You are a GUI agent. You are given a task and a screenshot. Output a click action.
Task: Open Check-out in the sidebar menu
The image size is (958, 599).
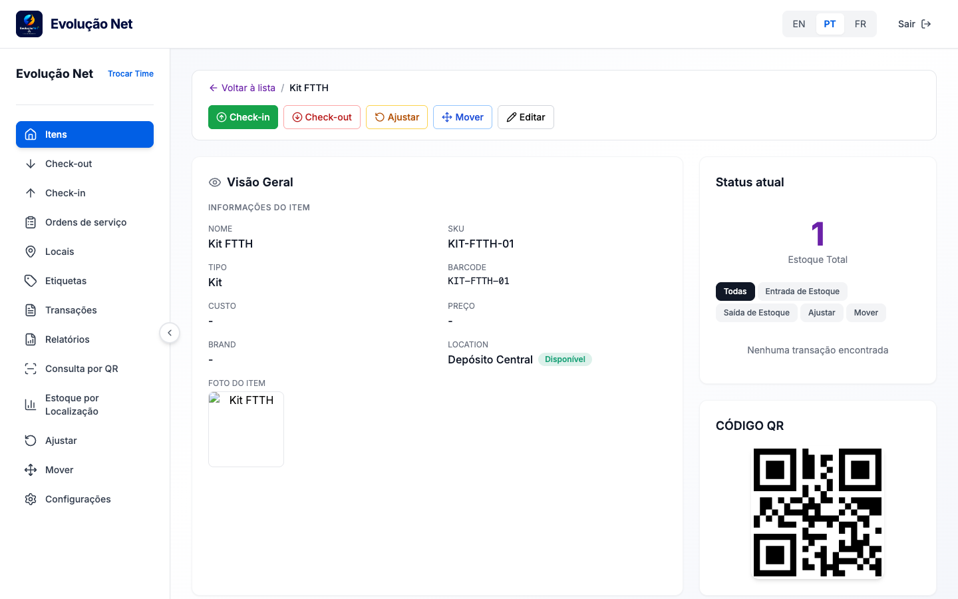click(x=84, y=164)
